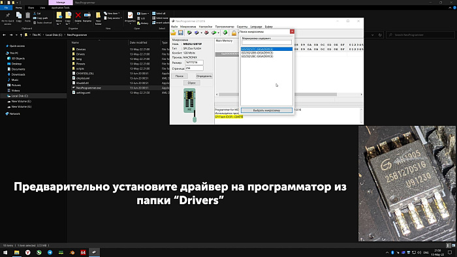Click the Сброс button
The height and width of the screenshot is (257, 457).
click(191, 83)
